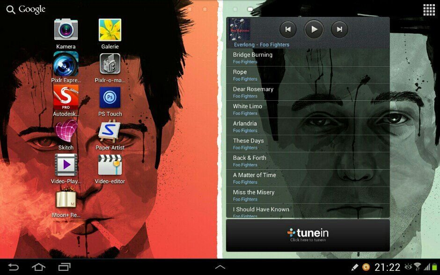The image size is (440, 275).
Task: Tap the smart stay eye icon
Action: pyautogui.click(x=408, y=267)
